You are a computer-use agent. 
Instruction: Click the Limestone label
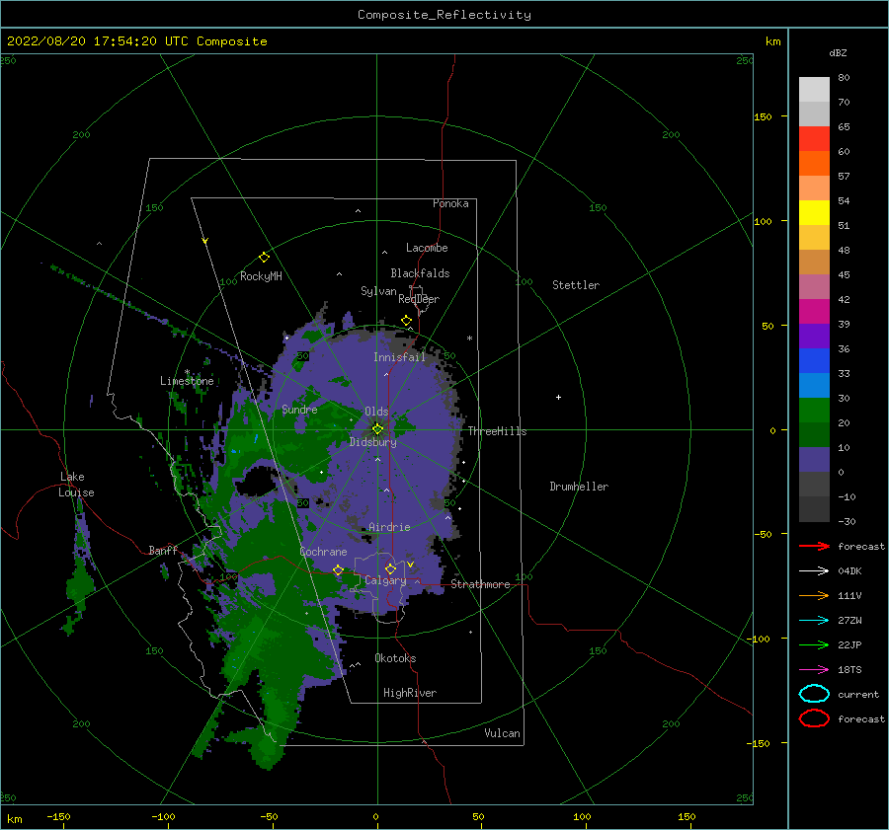pyautogui.click(x=187, y=381)
